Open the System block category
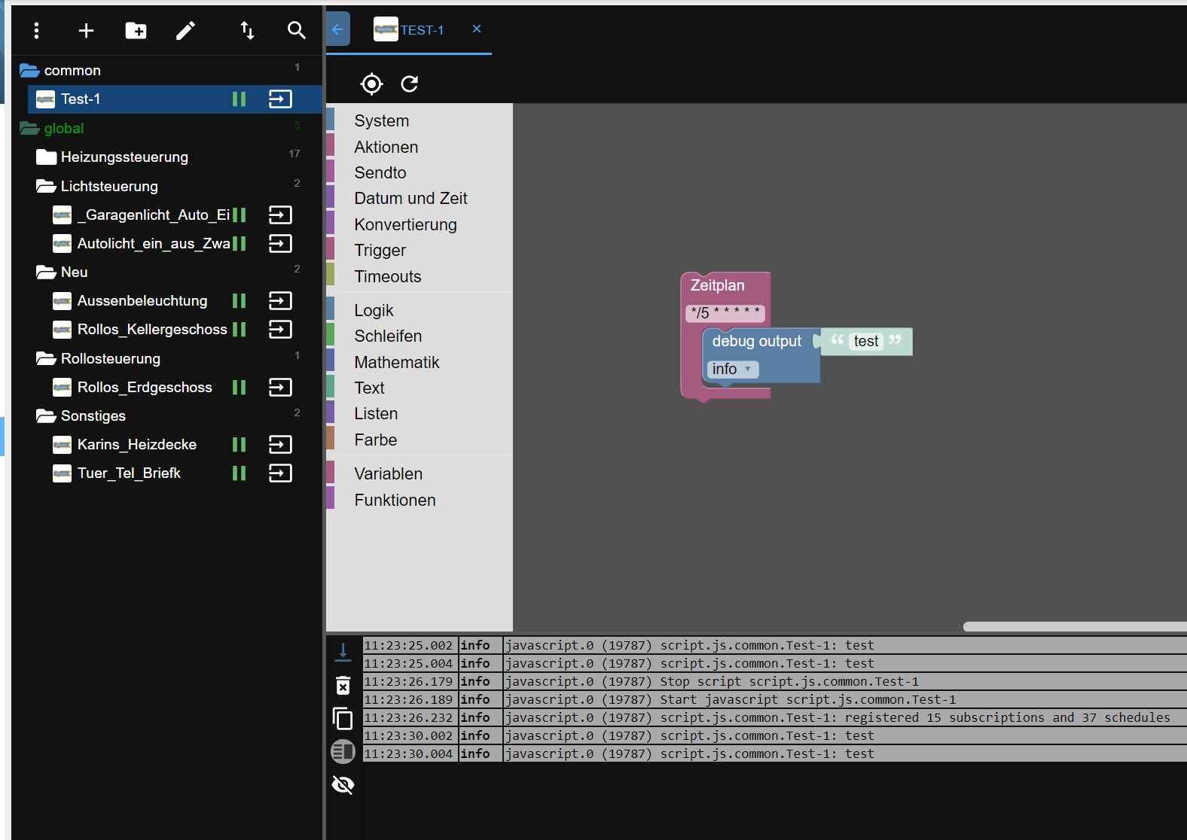This screenshot has height=840, width=1187. tap(382, 121)
